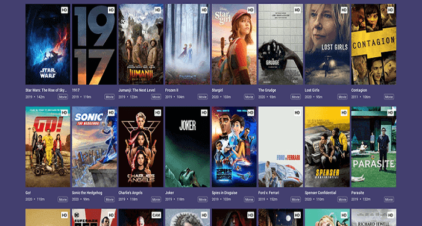Open the 'Lost Girls' title link
The width and height of the screenshot is (422, 226).
(312, 90)
